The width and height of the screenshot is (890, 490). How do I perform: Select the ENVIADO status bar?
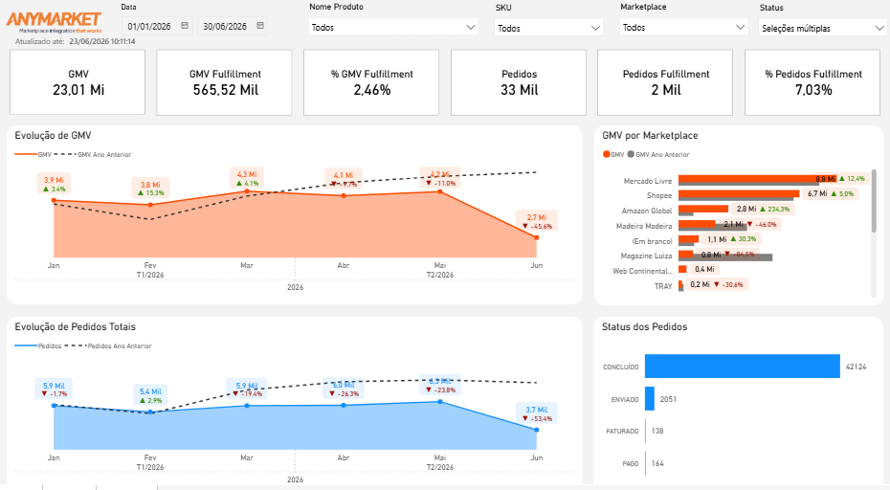pos(650,399)
